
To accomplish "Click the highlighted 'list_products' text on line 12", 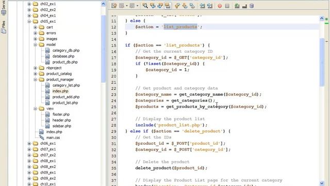I will (x=180, y=27).
